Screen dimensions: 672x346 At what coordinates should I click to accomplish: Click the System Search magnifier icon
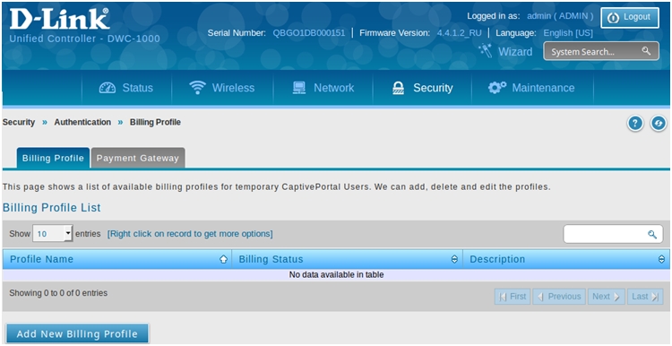pos(646,51)
